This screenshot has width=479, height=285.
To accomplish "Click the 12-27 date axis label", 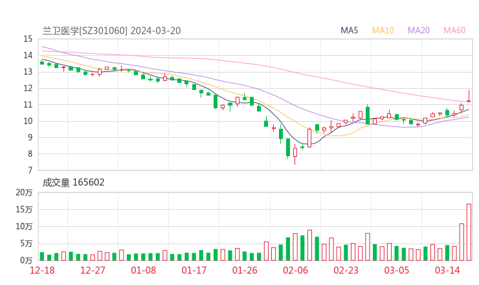I will tap(93, 270).
